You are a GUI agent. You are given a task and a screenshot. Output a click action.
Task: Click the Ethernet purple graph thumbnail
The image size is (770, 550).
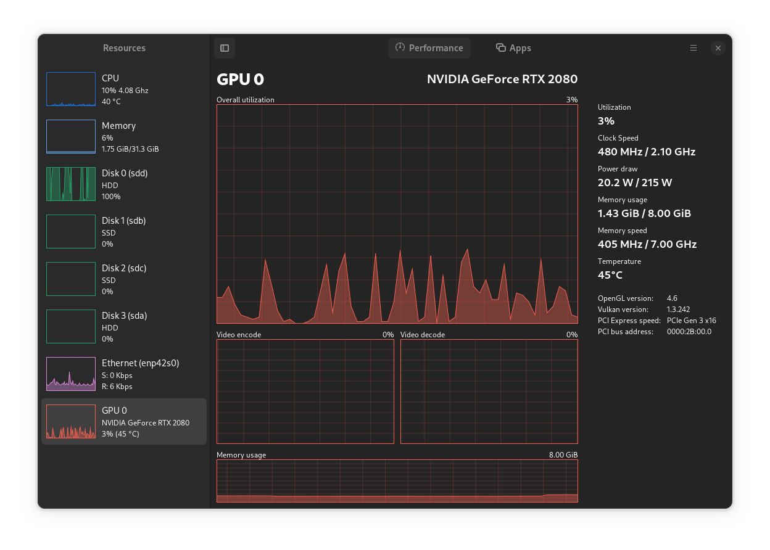(71, 374)
